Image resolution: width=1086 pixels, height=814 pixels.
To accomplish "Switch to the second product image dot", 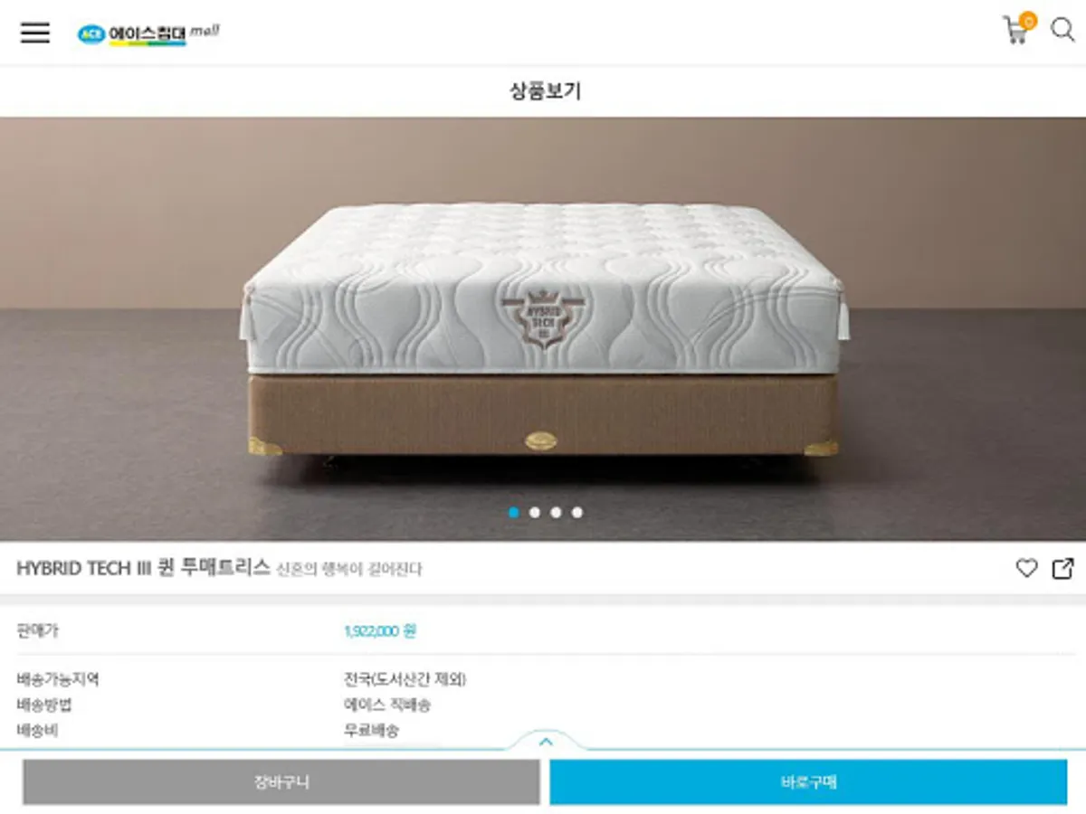I will pos(535,512).
